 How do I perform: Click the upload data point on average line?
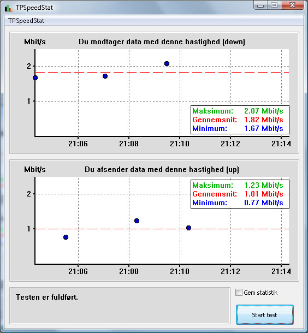(x=188, y=228)
